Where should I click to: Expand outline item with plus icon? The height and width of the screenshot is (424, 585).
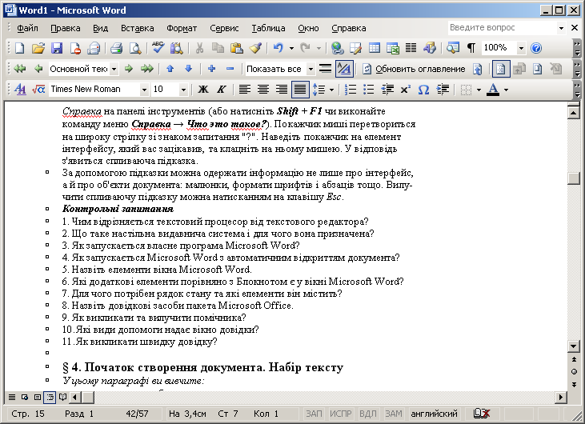click(x=211, y=69)
